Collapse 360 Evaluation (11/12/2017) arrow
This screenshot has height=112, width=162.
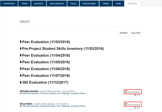tap(21, 82)
